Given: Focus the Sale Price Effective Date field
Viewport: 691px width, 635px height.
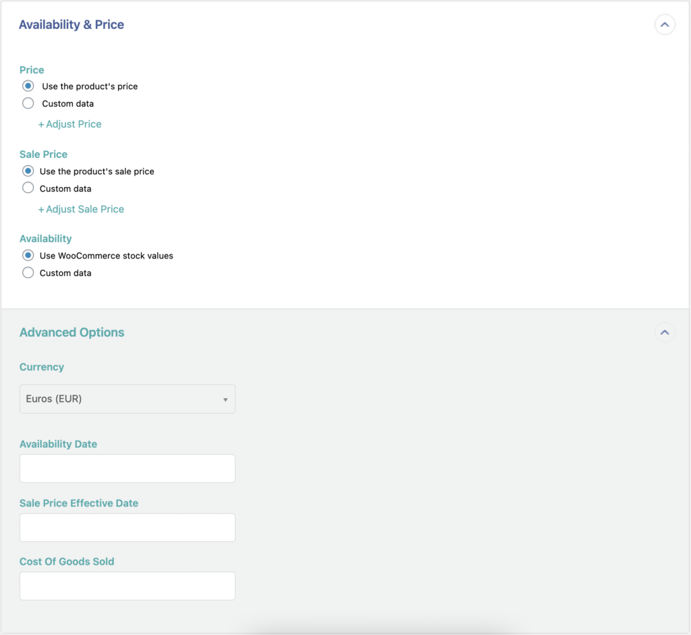Looking at the screenshot, I should click(127, 527).
